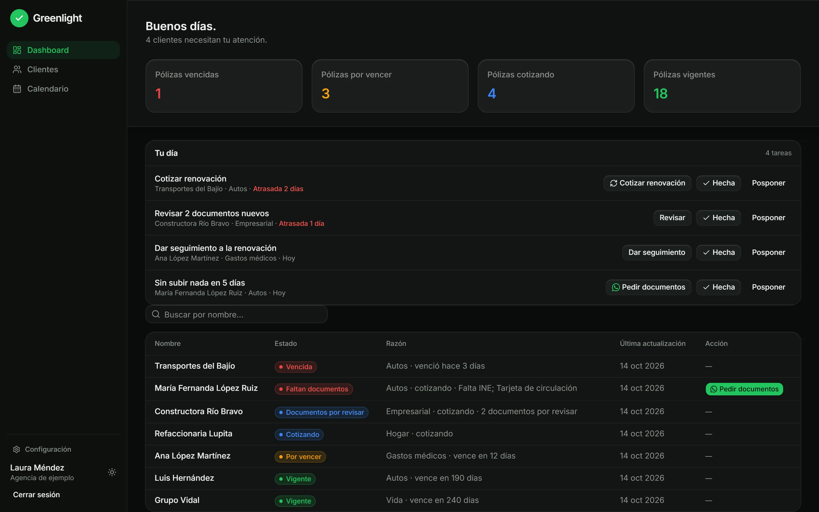
Task: Click Dar seguimiento button
Action: tap(657, 253)
